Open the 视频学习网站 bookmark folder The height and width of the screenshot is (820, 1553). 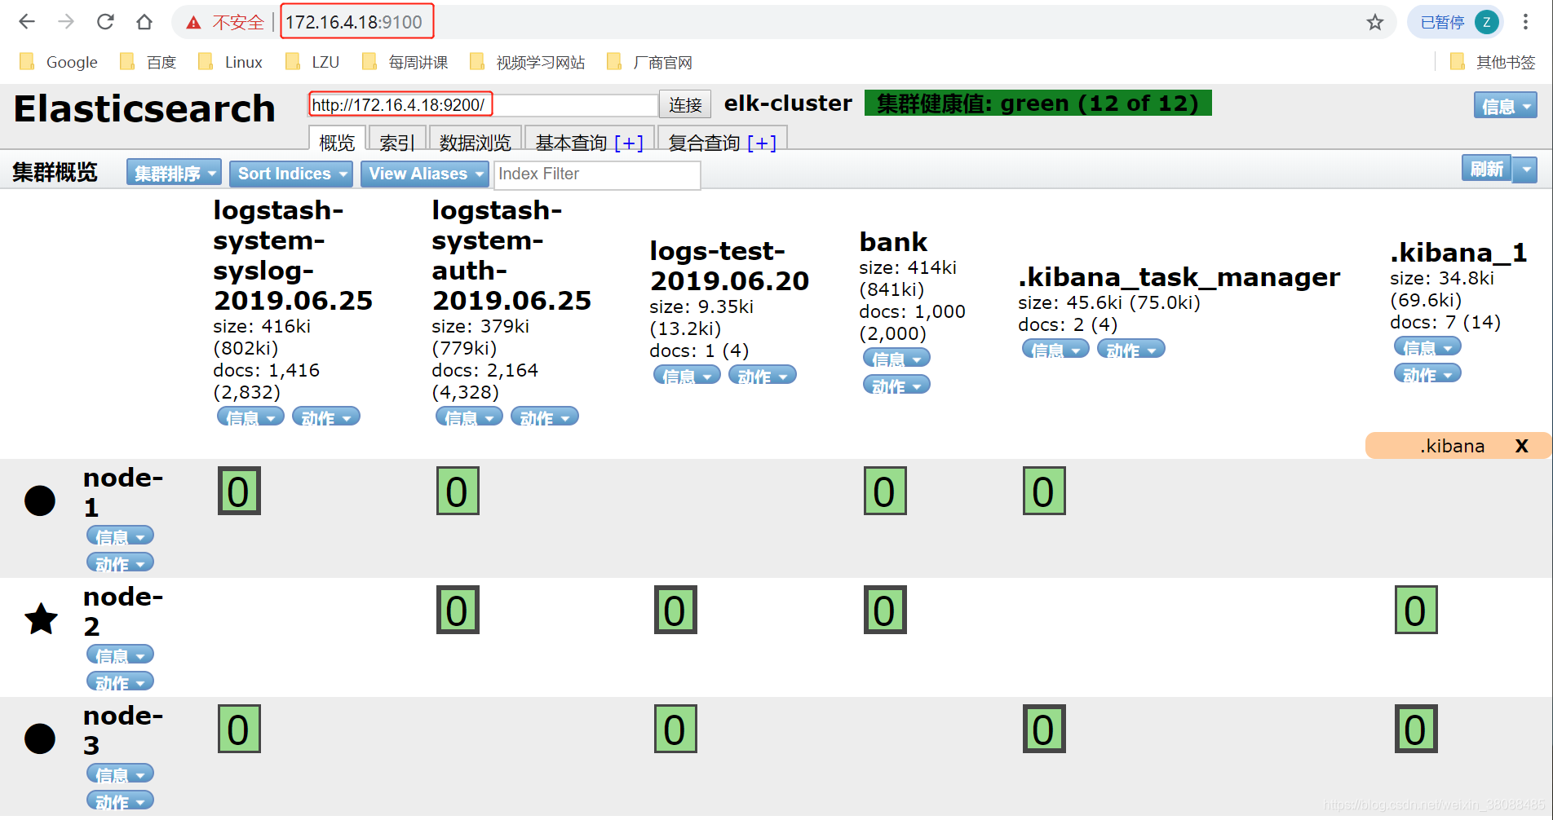click(528, 62)
